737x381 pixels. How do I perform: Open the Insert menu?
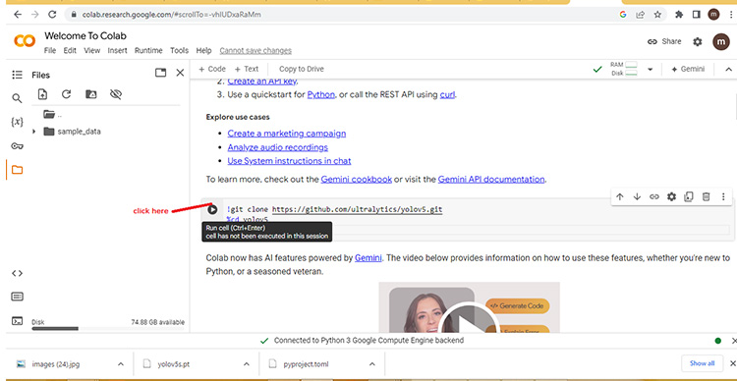pos(118,51)
